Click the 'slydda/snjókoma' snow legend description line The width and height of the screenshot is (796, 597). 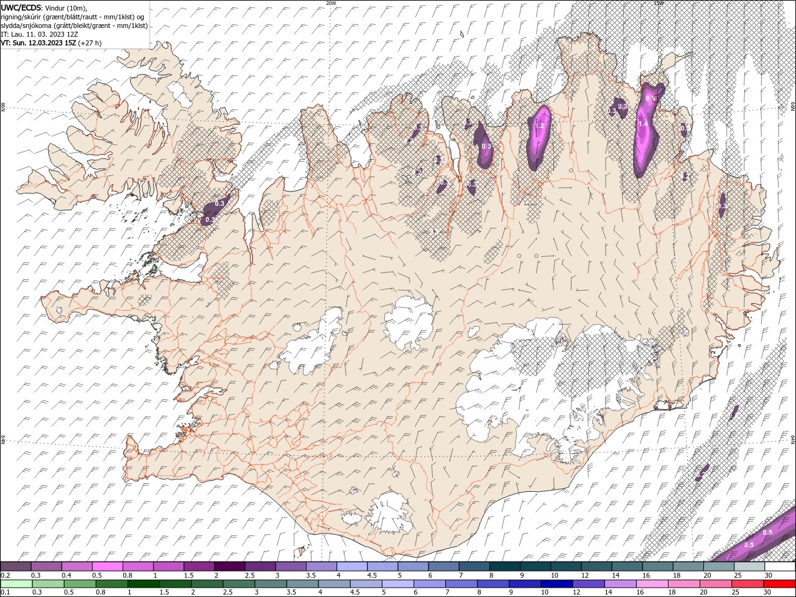(74, 25)
